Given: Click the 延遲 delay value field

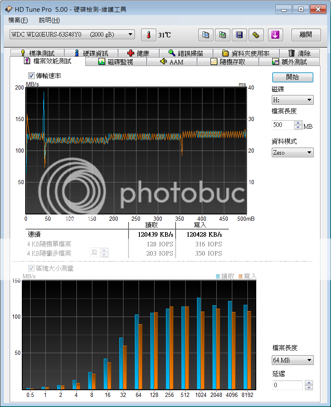Looking at the screenshot, I should pyautogui.click(x=287, y=385).
